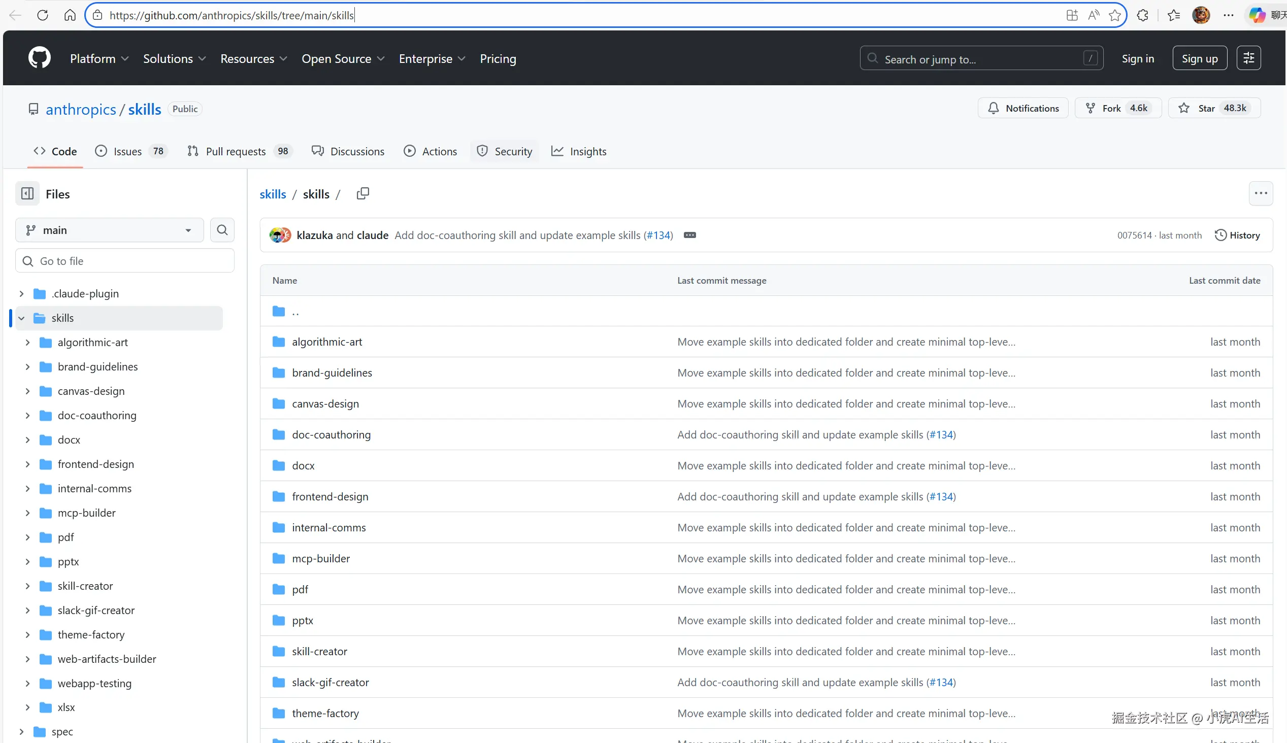Open the Discussions tab

coord(348,152)
